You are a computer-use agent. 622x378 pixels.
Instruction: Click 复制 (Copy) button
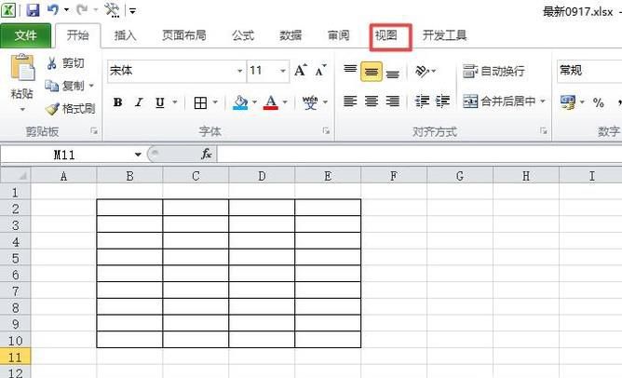(64, 86)
